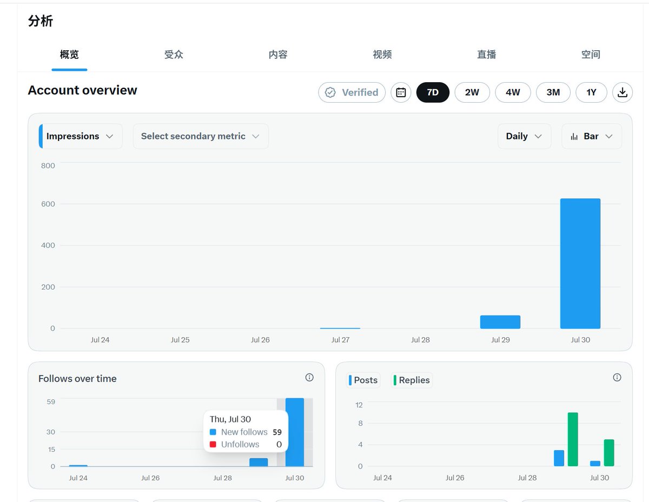Viewport: 649px width, 502px height.
Task: Click Jul 27 label on impressions axis
Action: tap(340, 340)
